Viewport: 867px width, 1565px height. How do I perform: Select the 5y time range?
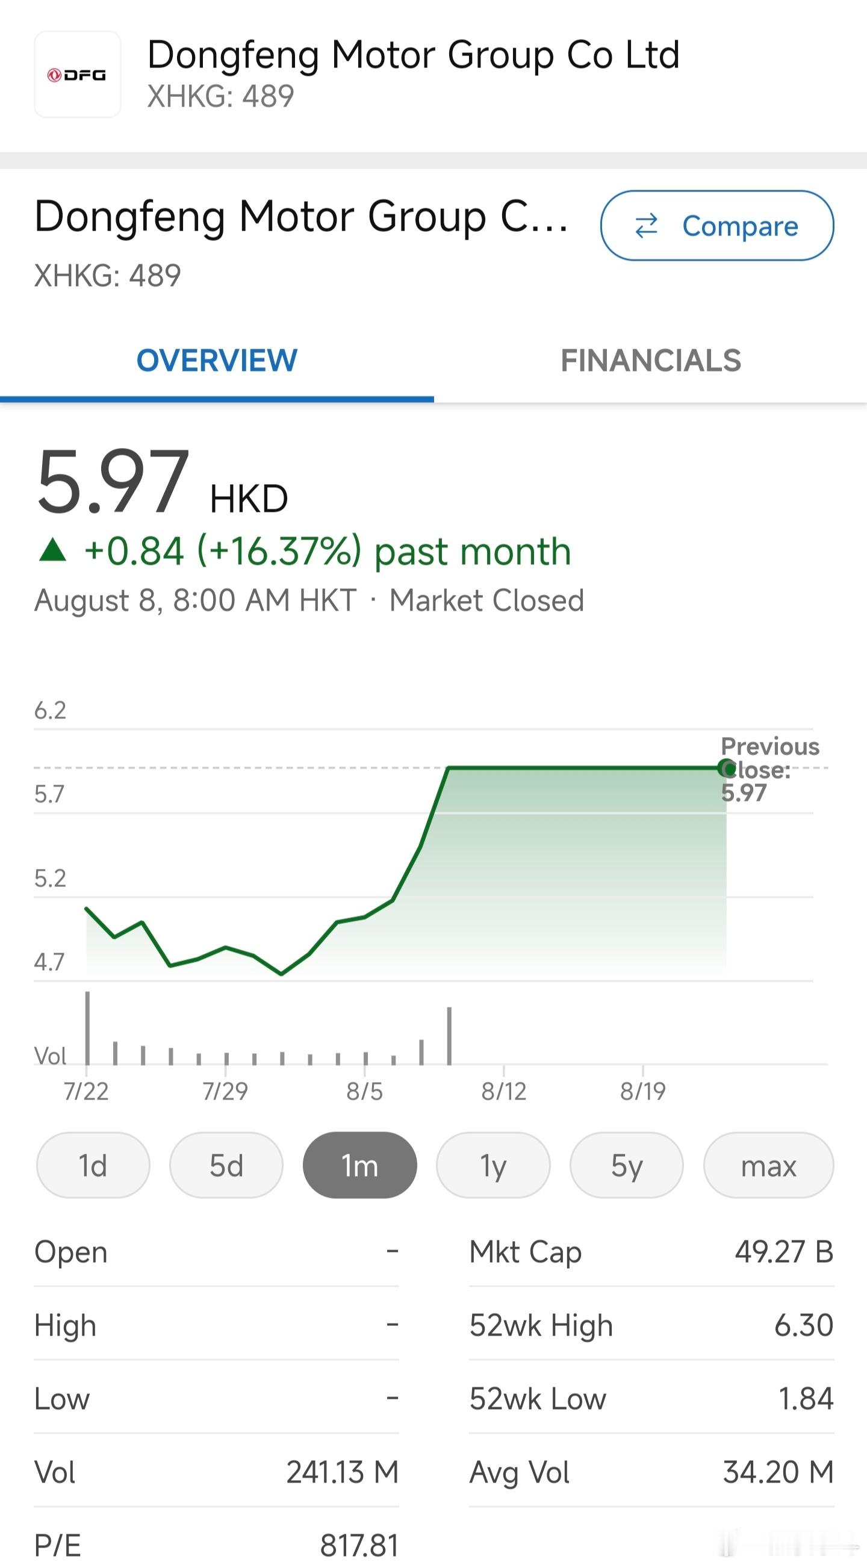[626, 1165]
